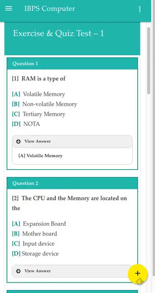Select option B Non-volatile Memory
The width and height of the screenshot is (155, 293).
click(44, 104)
